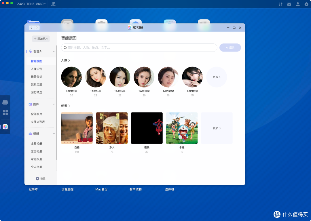Screen dimensions: 311x221
Task: Select 智能搜图 in the sidebar
Action: [41, 61]
